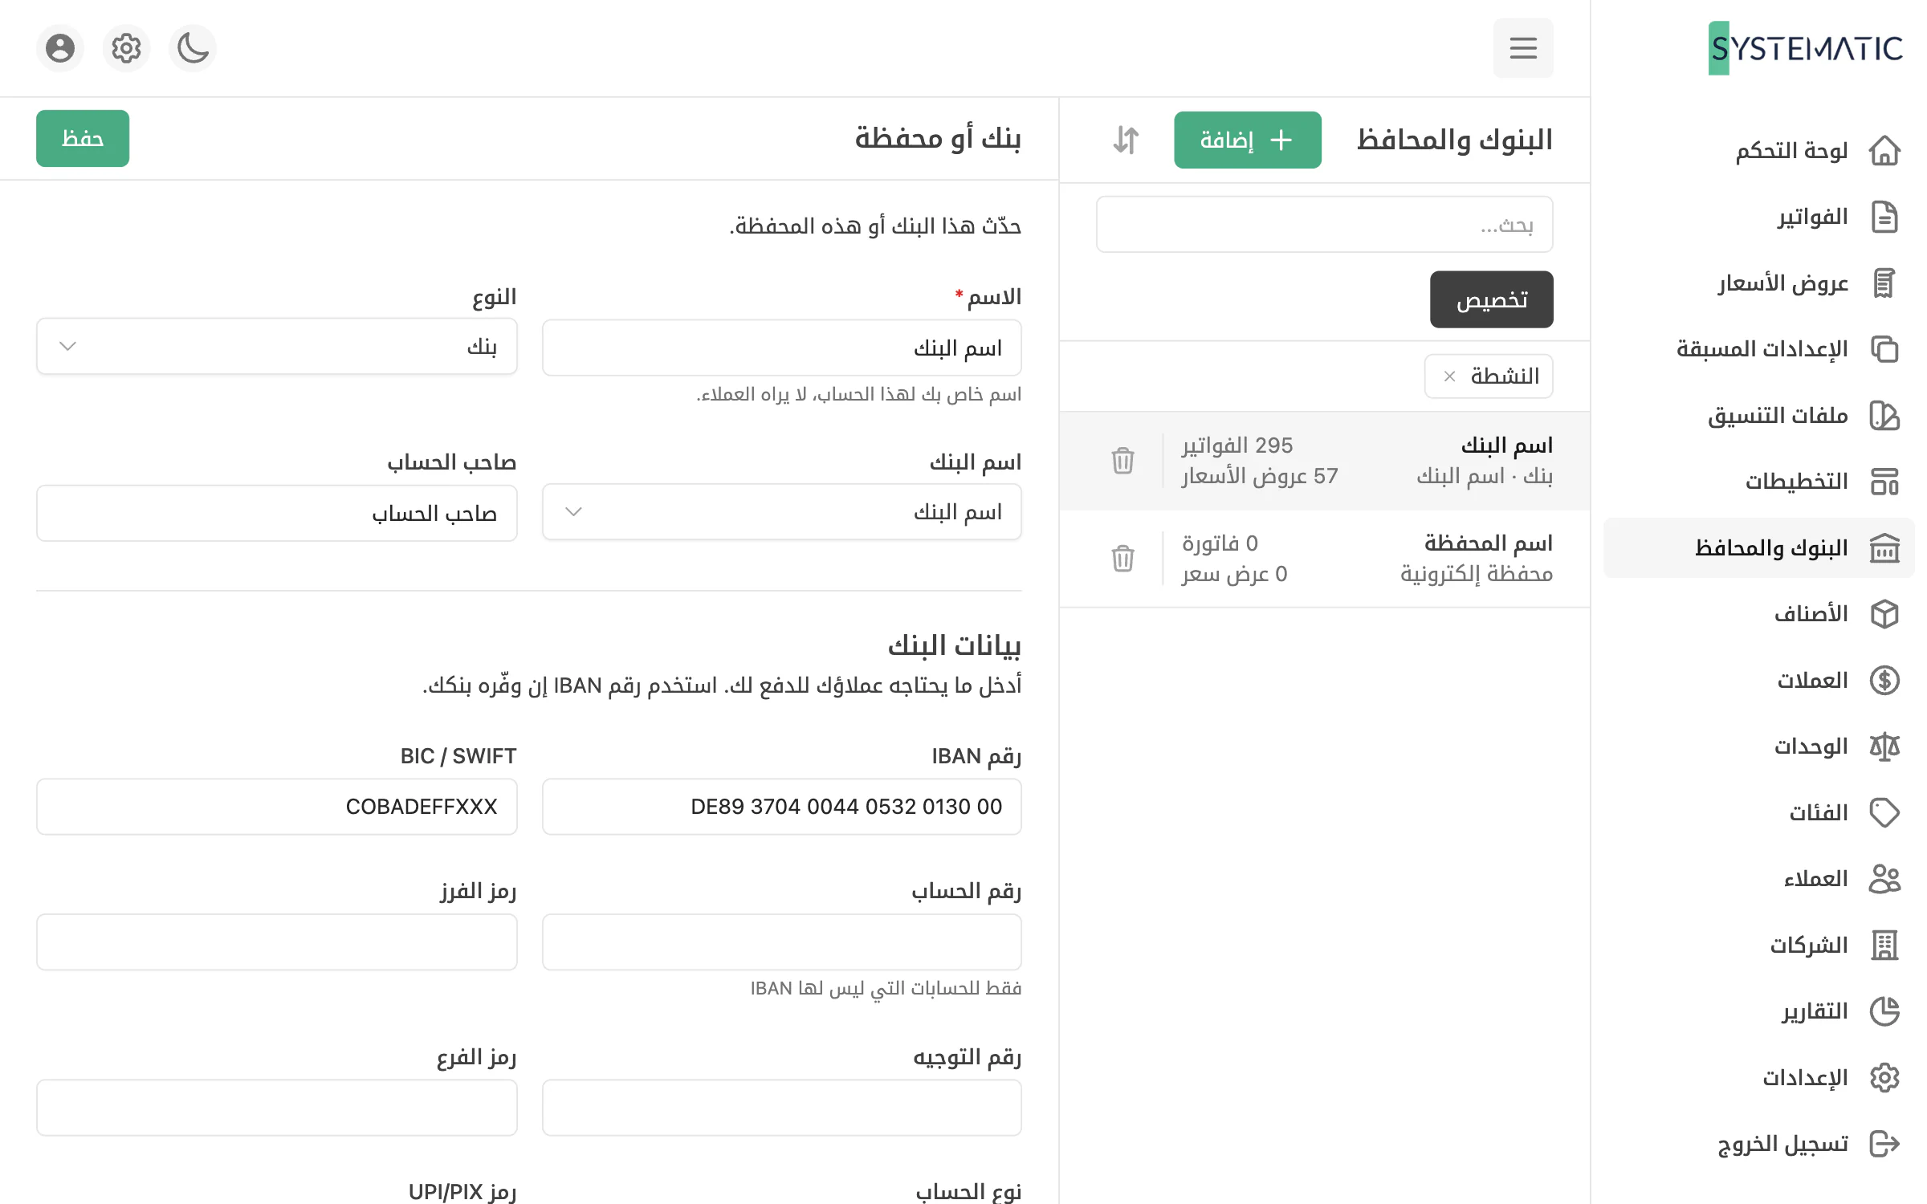This screenshot has width=1927, height=1204.
Task: Open settings gear icon in top bar
Action: pyautogui.click(x=126, y=48)
